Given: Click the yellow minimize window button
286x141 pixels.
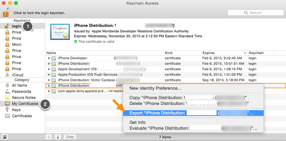Looking at the screenshot, I should 10,3.
